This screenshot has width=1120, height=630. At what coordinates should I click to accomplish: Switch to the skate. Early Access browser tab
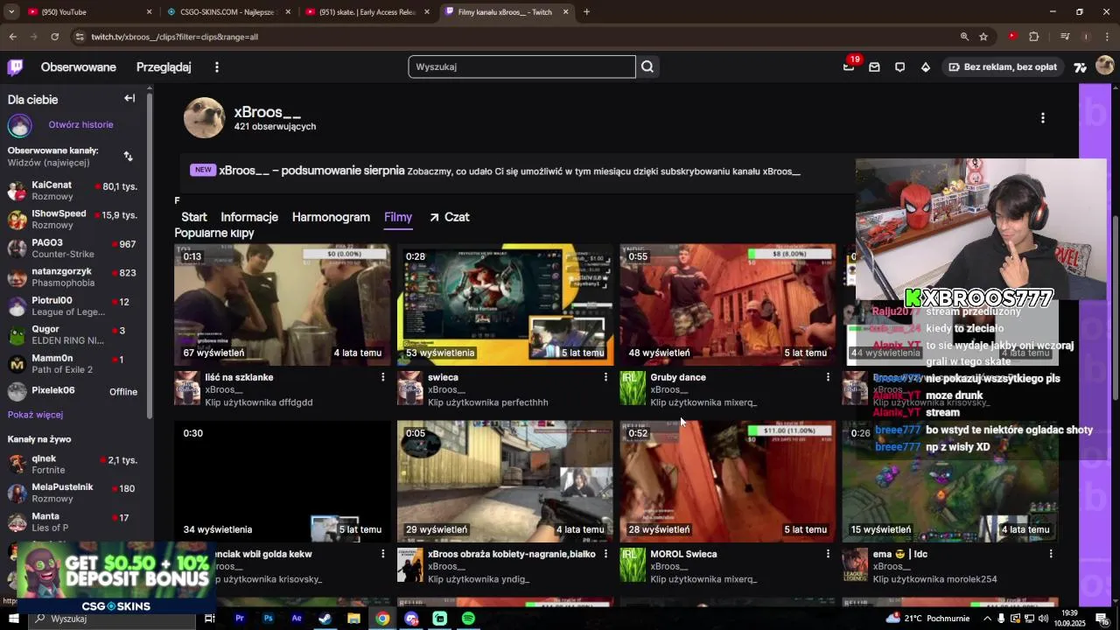(367, 12)
